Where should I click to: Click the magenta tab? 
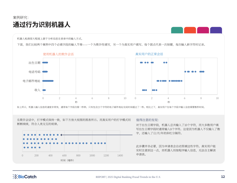203,30
